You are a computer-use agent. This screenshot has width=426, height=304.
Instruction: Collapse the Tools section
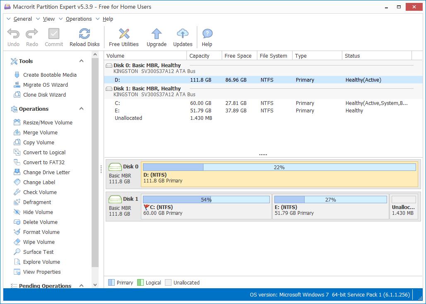[x=81, y=61]
